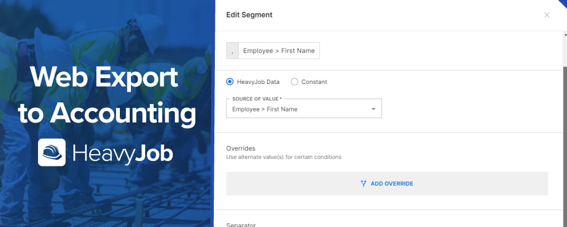The image size is (567, 227).
Task: Click the Separator section label
Action: click(241, 224)
